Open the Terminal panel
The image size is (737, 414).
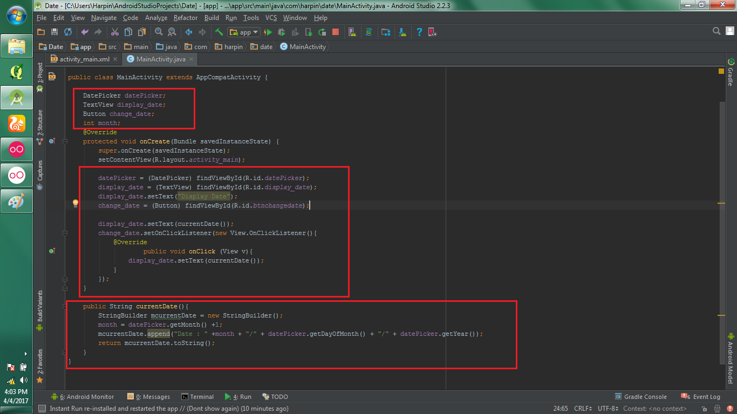coord(197,397)
